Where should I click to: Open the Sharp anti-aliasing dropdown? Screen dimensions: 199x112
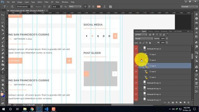tap(75, 7)
